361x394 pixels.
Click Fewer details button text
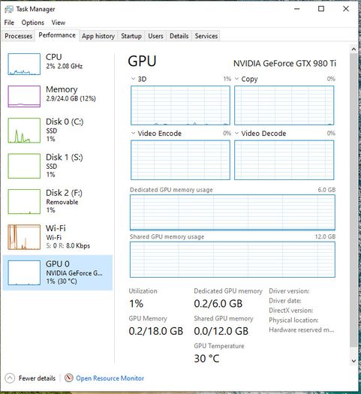pyautogui.click(x=38, y=378)
